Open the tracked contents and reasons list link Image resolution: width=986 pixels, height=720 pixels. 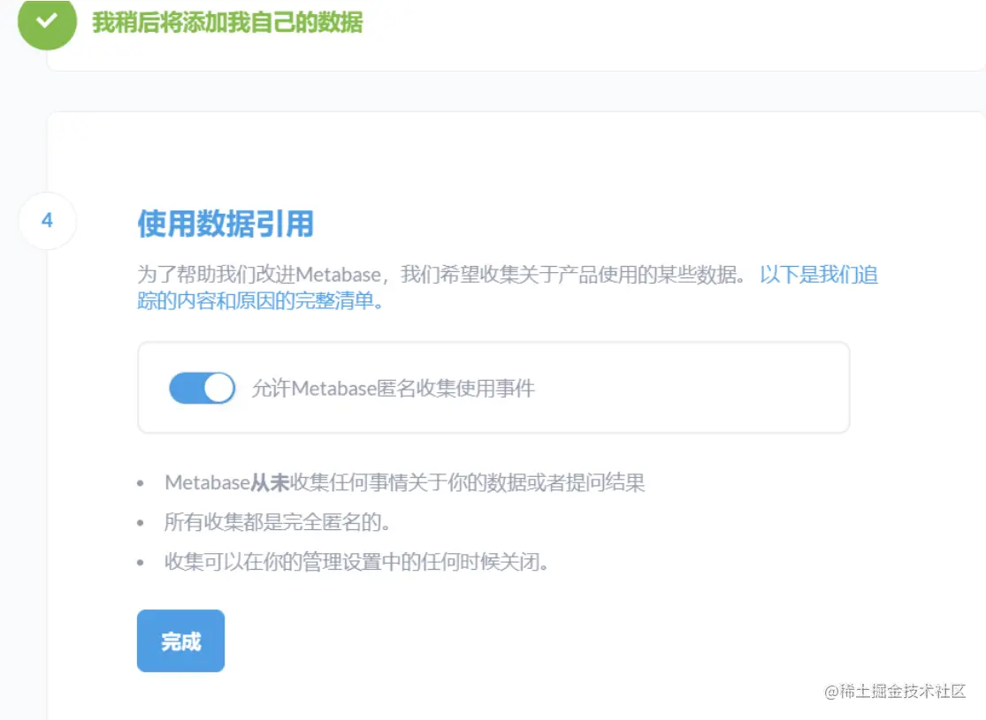click(x=507, y=288)
